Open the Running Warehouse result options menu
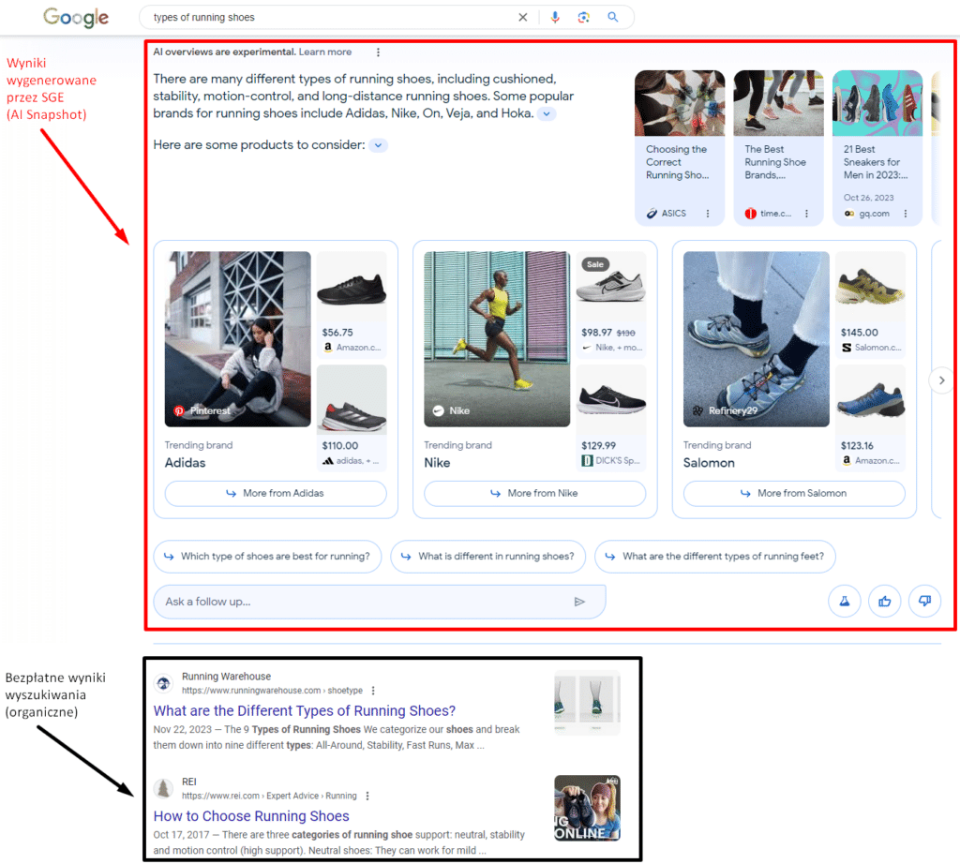 [x=373, y=691]
